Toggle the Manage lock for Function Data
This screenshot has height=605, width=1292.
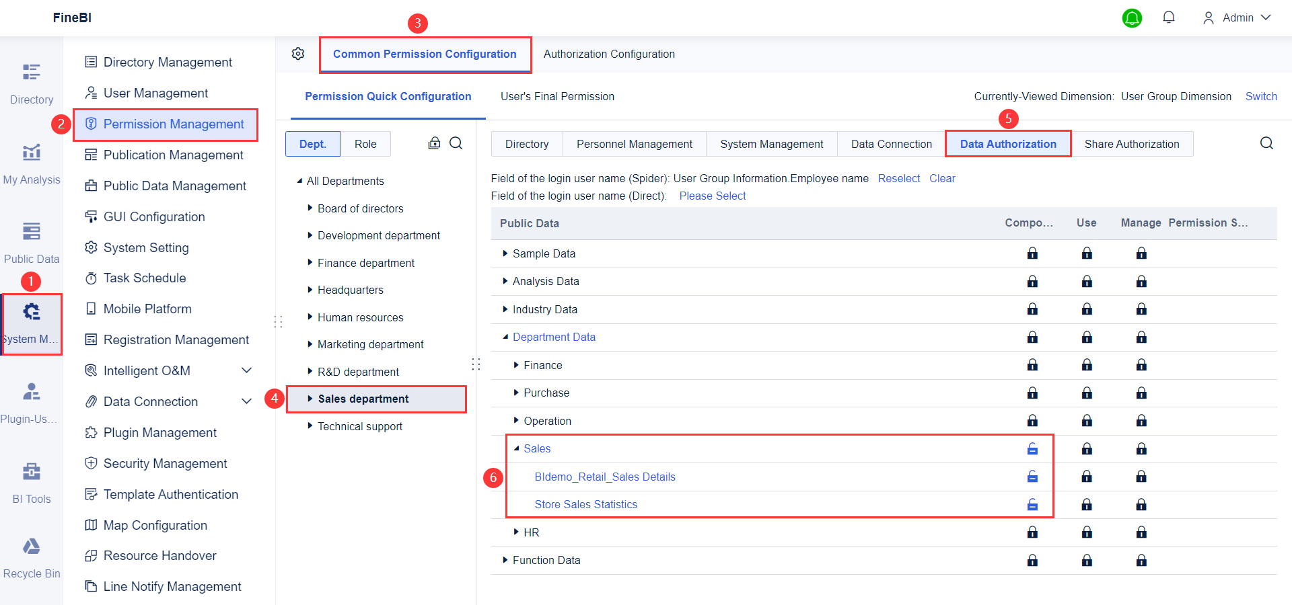click(x=1142, y=560)
